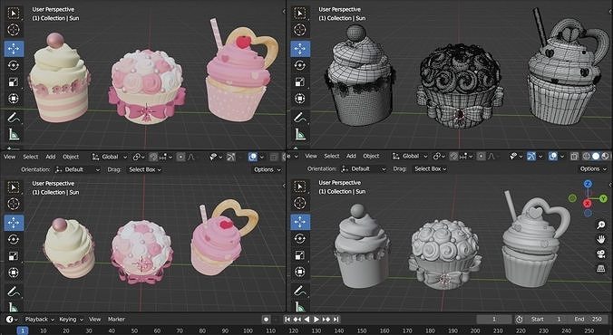Select the 3D Cursor tool in lower-left viewport
This screenshot has width=613, height=335.
pos(14,204)
